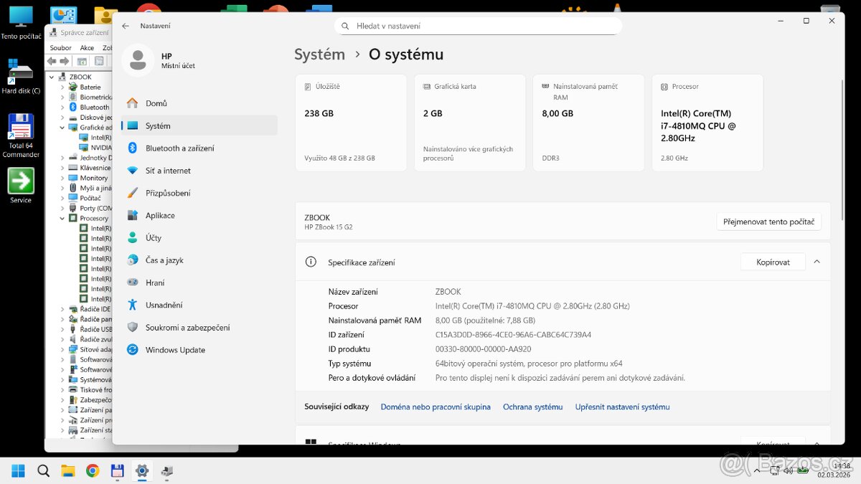Open Soubor menu in Device Manager
This screenshot has height=484, width=861.
point(61,48)
